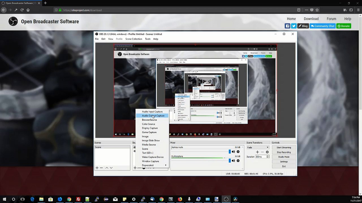Open the Fade transition dropdown
Image resolution: width=362 pixels, height=203 pixels.
(258, 147)
